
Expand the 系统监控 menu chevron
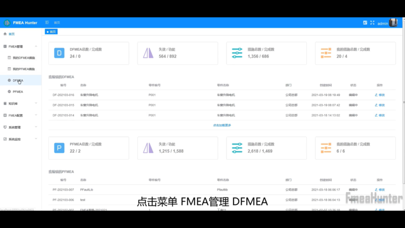point(36,139)
